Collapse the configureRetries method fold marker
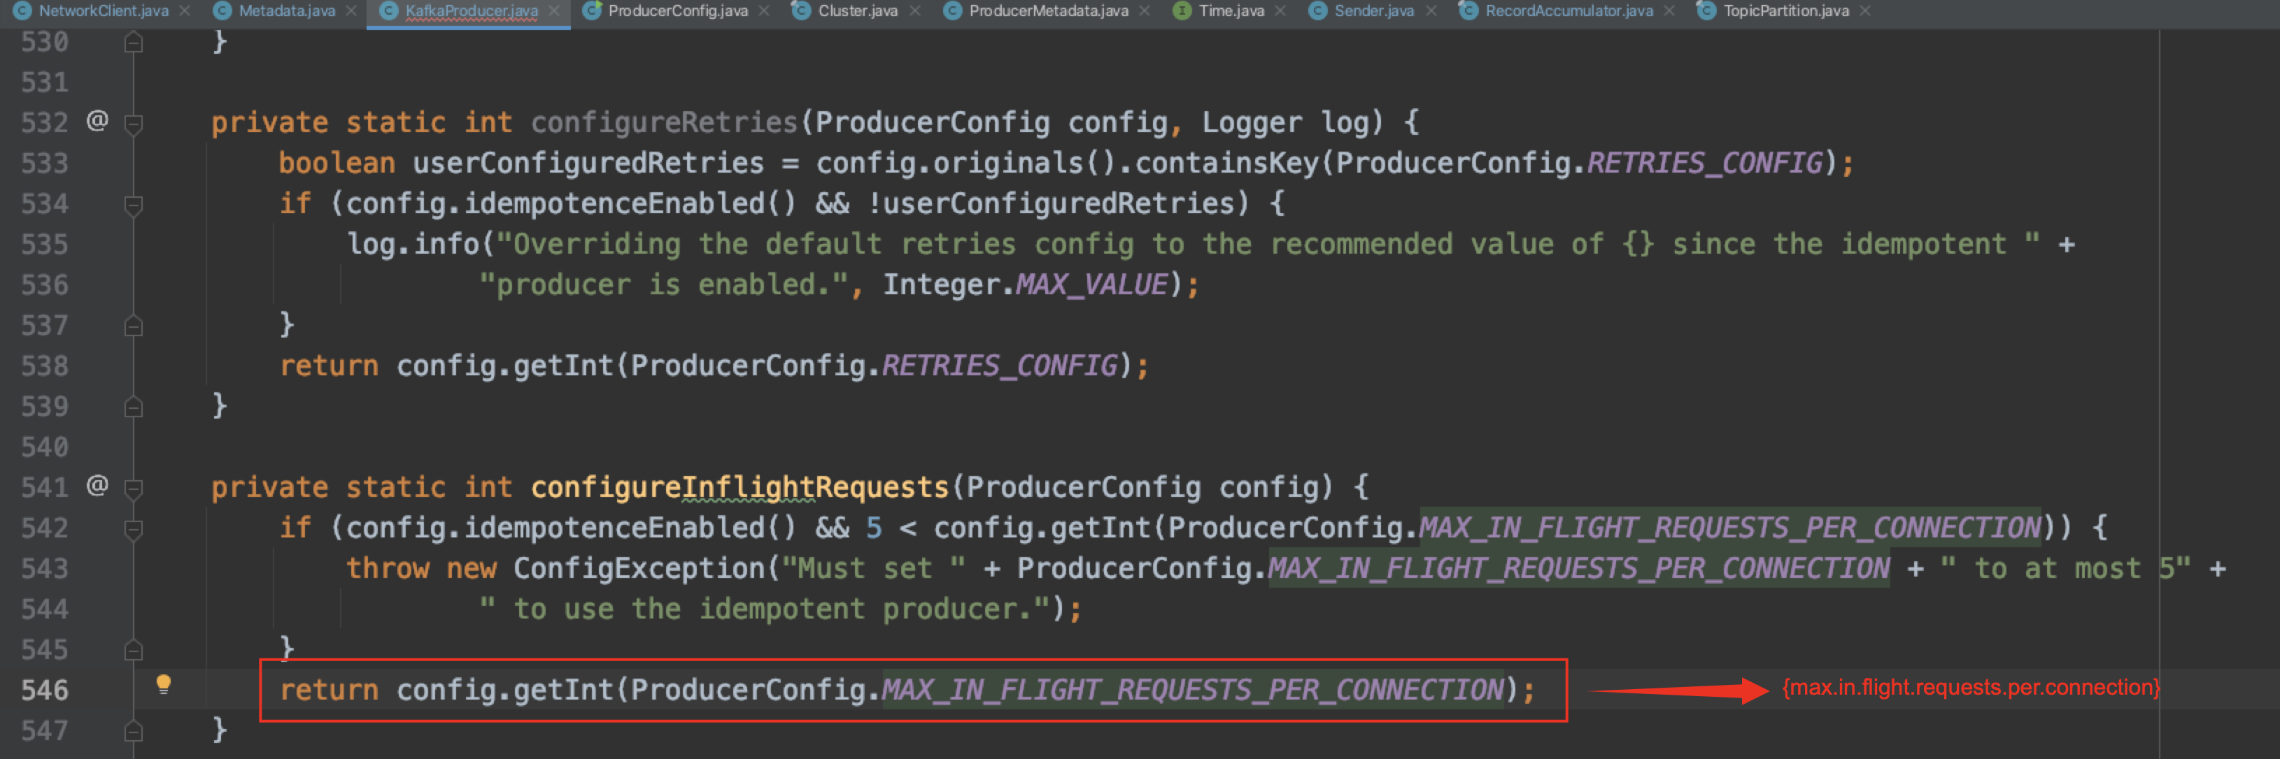The image size is (2280, 759). pos(134,123)
